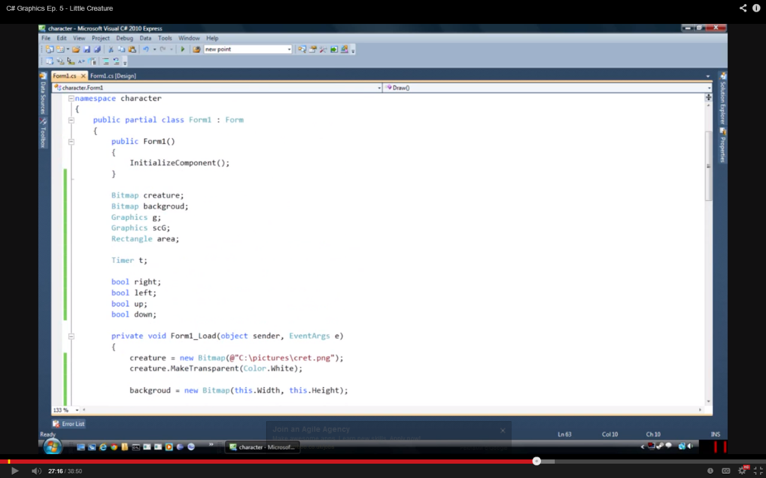Click the video progress bar scrubber
The height and width of the screenshot is (478, 766).
536,461
